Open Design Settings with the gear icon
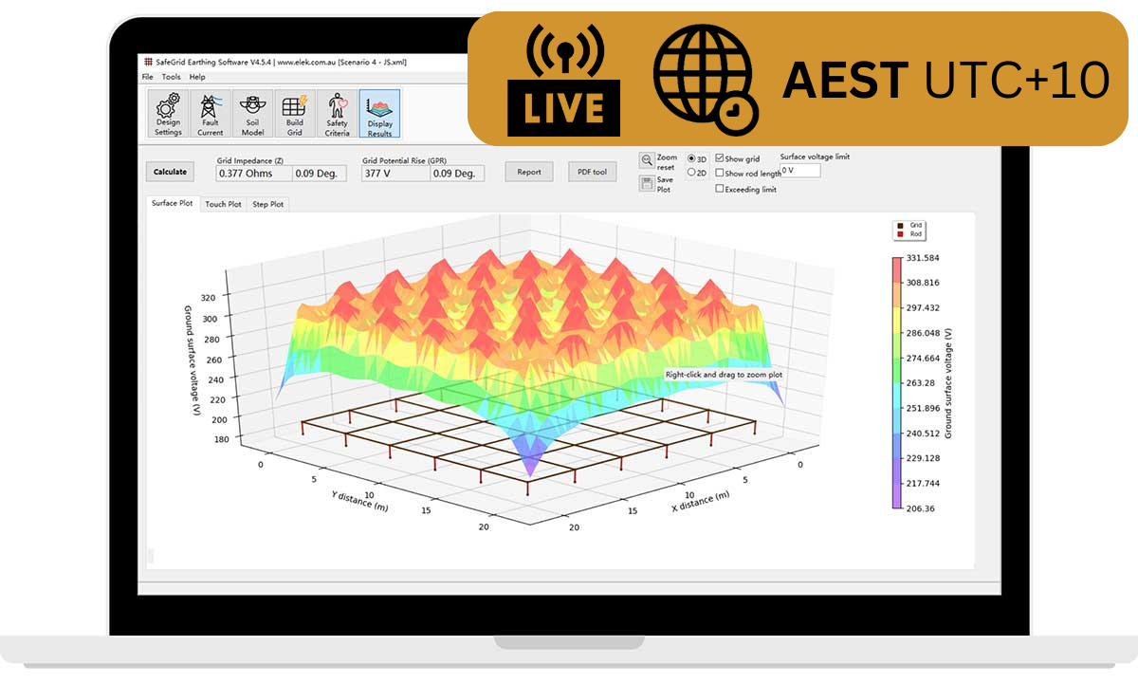Screen dimensions: 1138x683 click(x=167, y=113)
